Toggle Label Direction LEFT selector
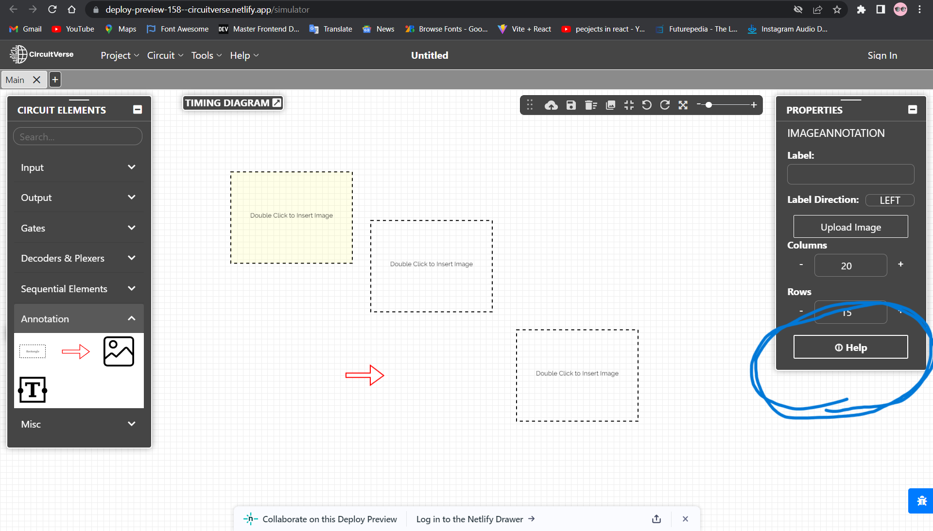The image size is (933, 531). tap(889, 200)
